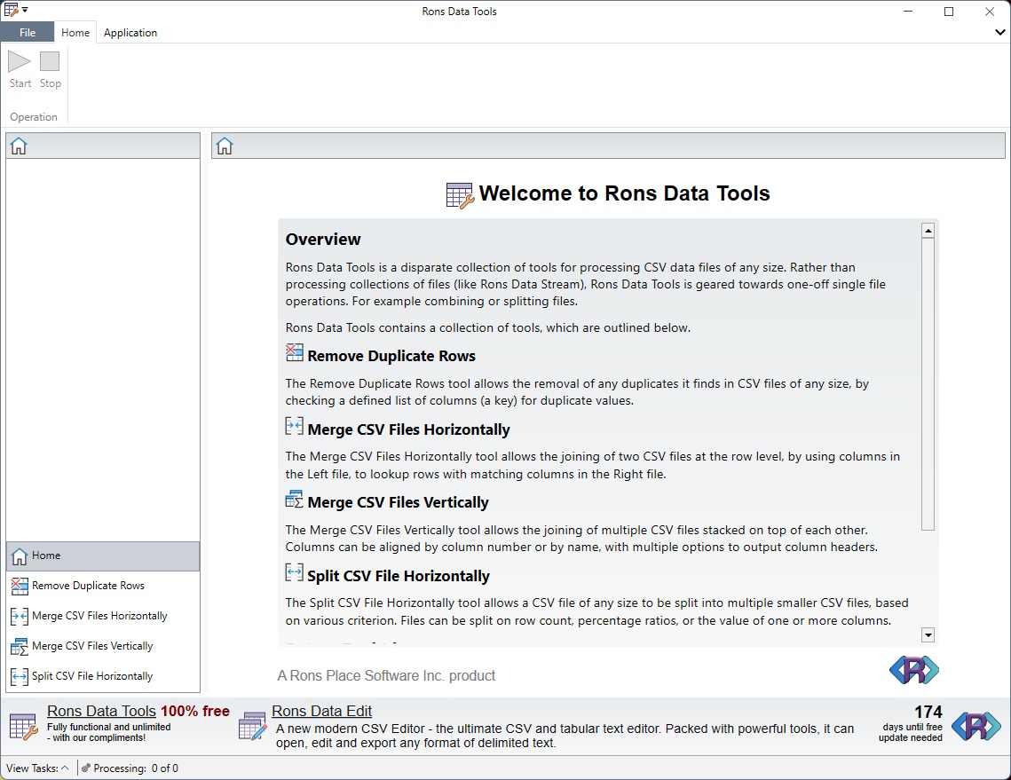
Task: Click the Rons Place logo below overview
Action: tap(913, 670)
